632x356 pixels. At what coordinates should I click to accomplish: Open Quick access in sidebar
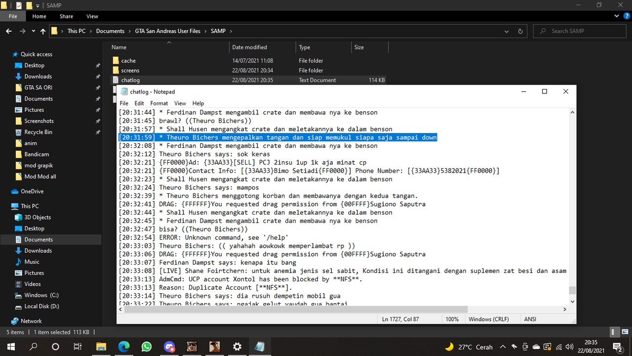click(36, 54)
